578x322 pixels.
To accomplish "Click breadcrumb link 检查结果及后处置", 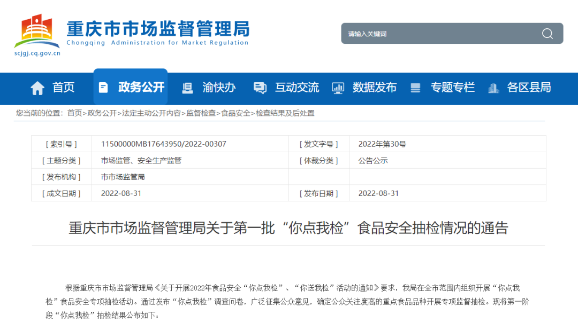I will tap(285, 113).
